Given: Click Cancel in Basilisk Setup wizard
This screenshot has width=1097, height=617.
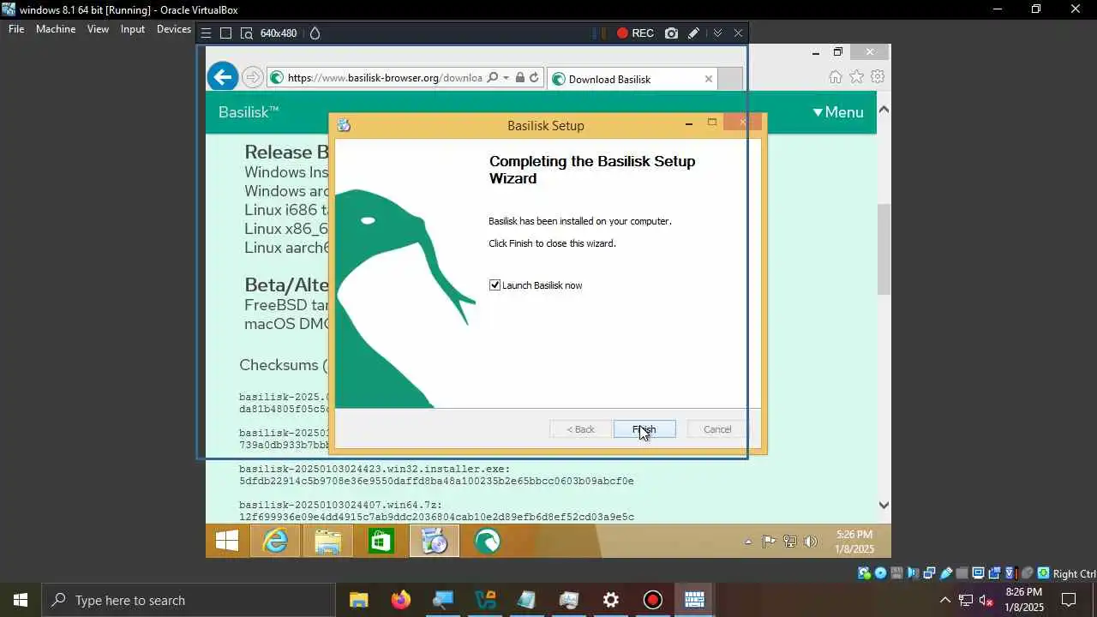Looking at the screenshot, I should [717, 429].
